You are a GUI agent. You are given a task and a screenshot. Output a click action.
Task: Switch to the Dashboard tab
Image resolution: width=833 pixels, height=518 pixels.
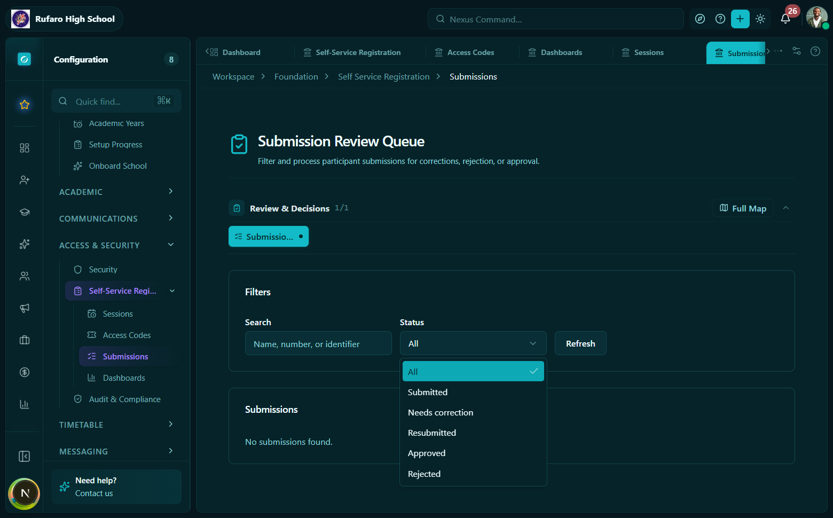tap(236, 52)
